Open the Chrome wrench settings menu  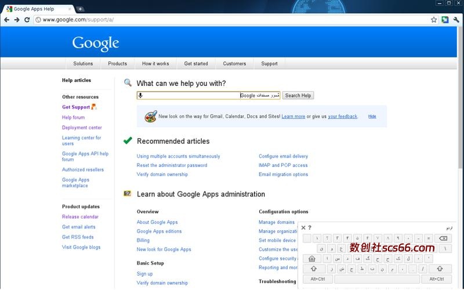click(x=456, y=20)
